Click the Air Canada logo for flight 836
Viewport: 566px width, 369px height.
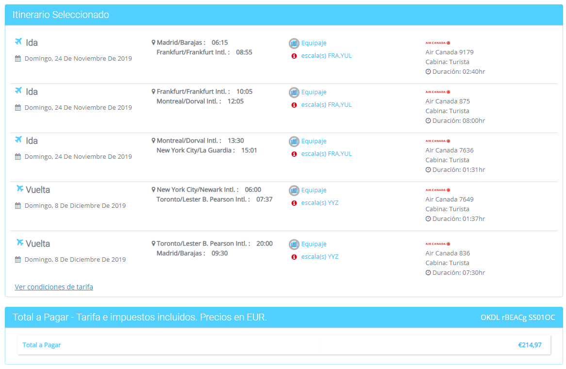[x=437, y=244]
